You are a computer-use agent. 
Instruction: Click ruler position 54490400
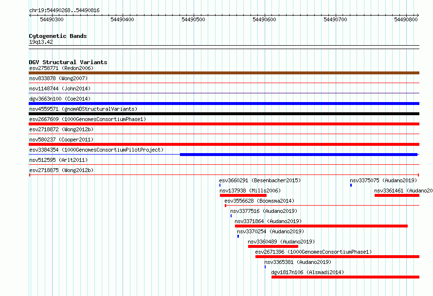pyautogui.click(x=122, y=19)
